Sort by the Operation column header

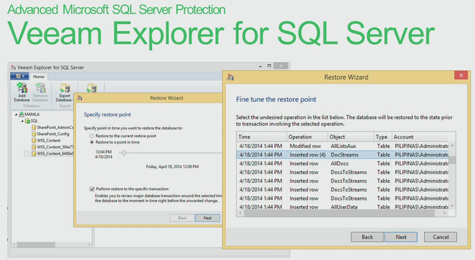coord(307,137)
